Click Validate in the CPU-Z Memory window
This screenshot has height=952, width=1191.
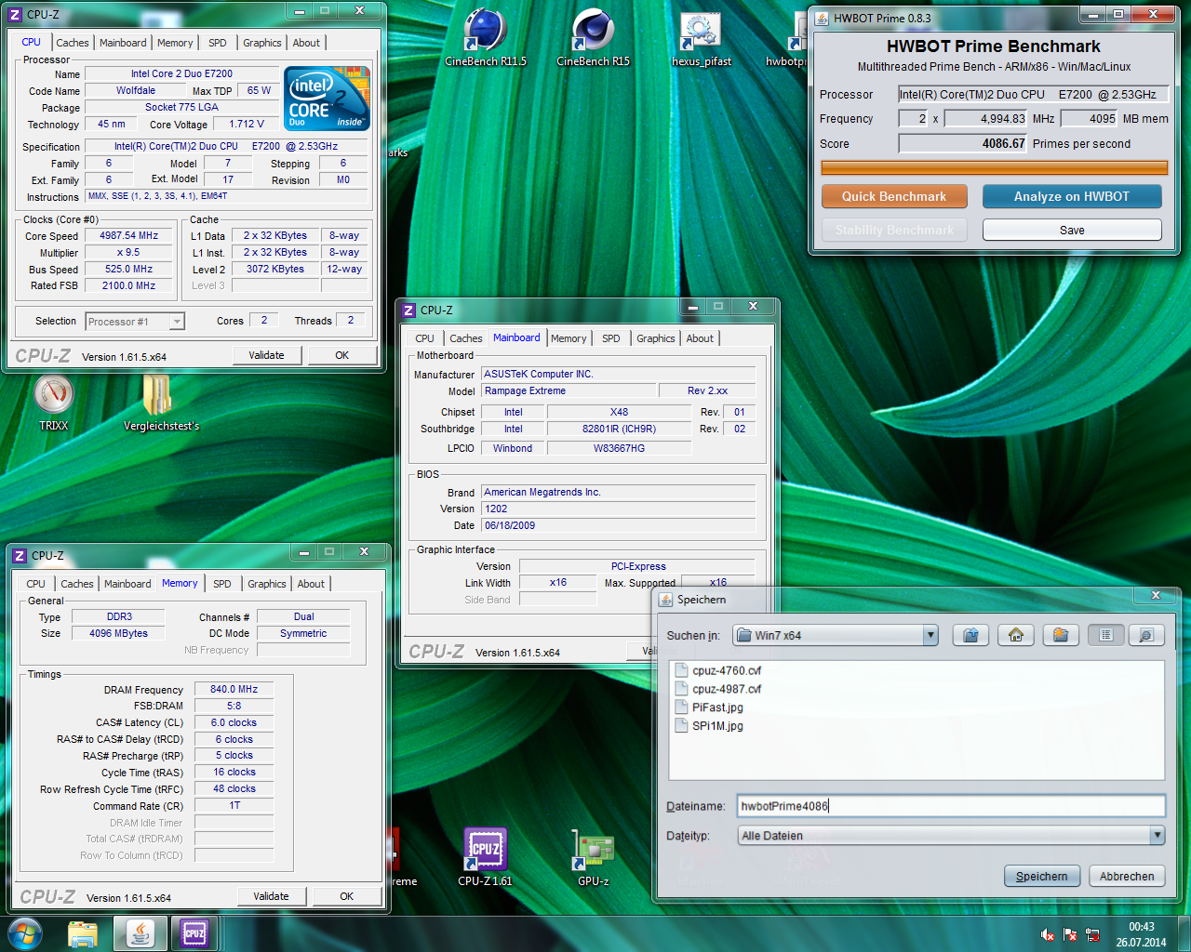tap(271, 896)
